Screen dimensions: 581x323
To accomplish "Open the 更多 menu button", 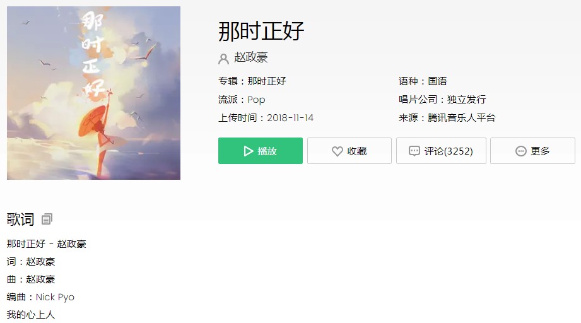I will click(532, 151).
